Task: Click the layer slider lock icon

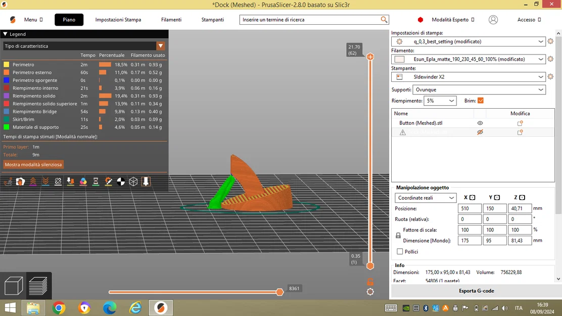Action: tap(370, 282)
